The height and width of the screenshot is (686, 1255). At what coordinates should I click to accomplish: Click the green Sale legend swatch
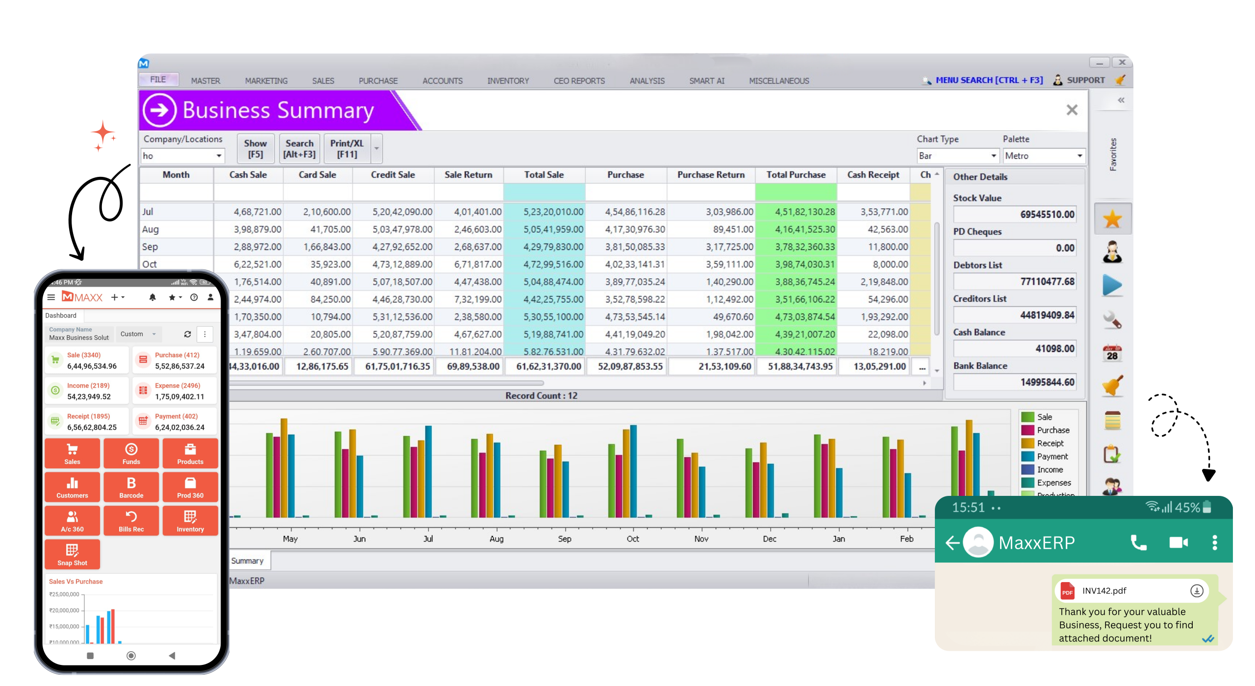(1028, 417)
